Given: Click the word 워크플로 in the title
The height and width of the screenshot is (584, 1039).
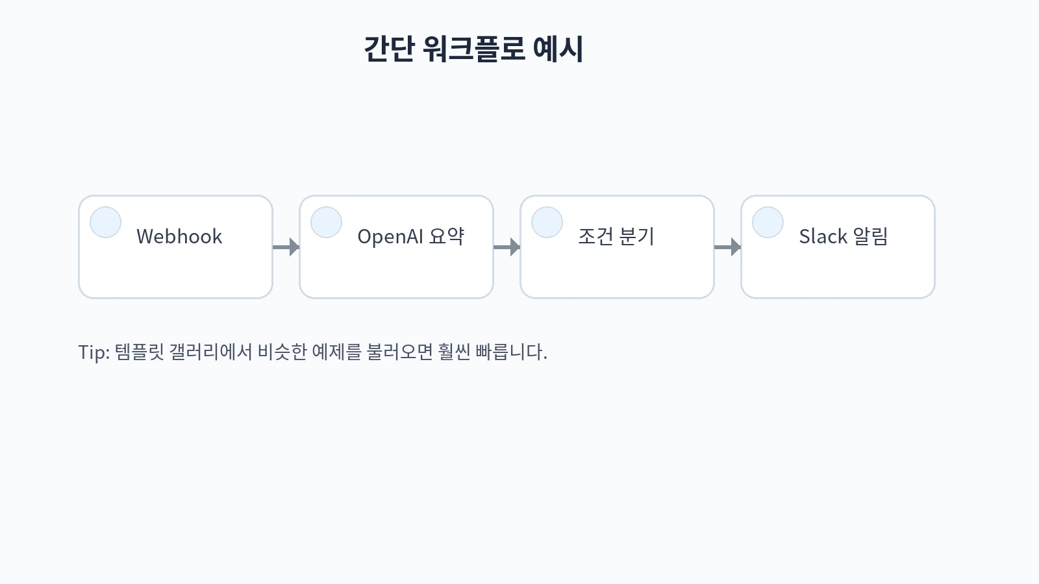Looking at the screenshot, I should pos(473,49).
